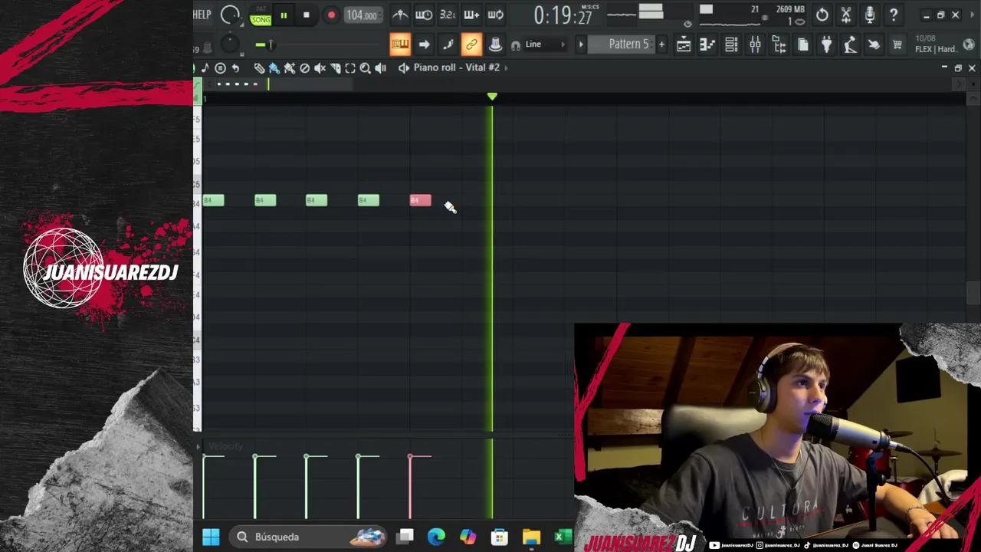The image size is (981, 552).
Task: Select the Paint brush tool in piano roll
Action: [274, 67]
